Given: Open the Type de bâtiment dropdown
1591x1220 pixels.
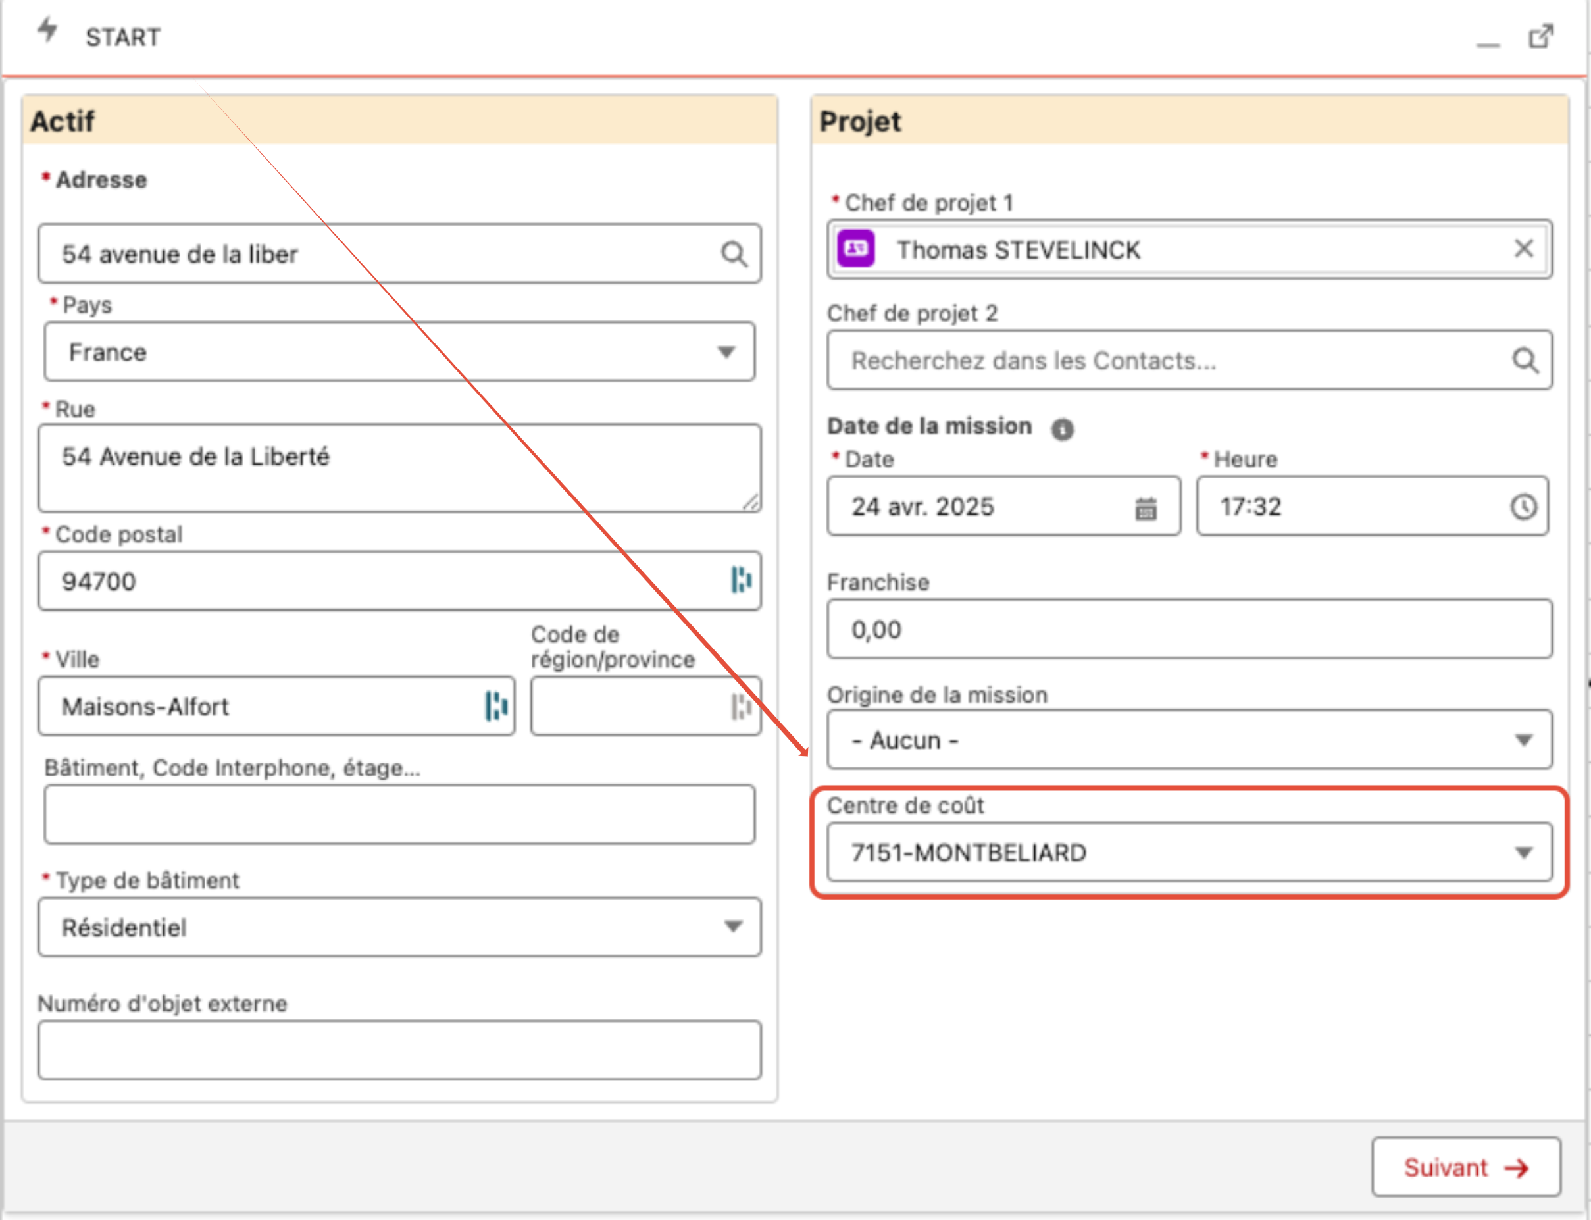Looking at the screenshot, I should coord(399,927).
